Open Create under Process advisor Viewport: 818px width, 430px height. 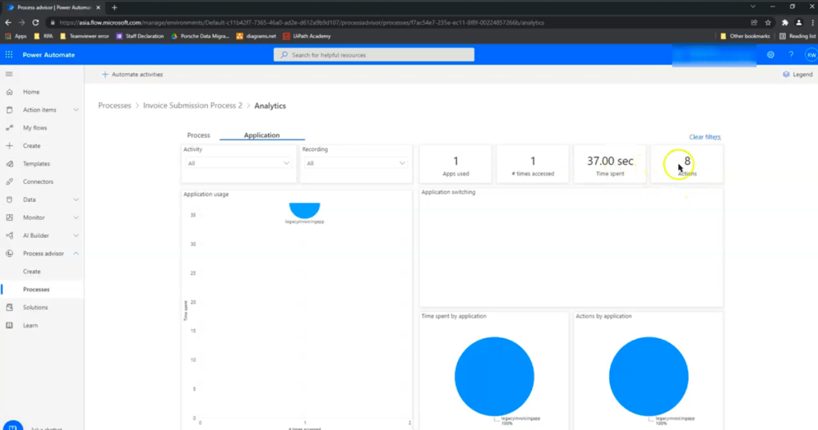point(32,271)
